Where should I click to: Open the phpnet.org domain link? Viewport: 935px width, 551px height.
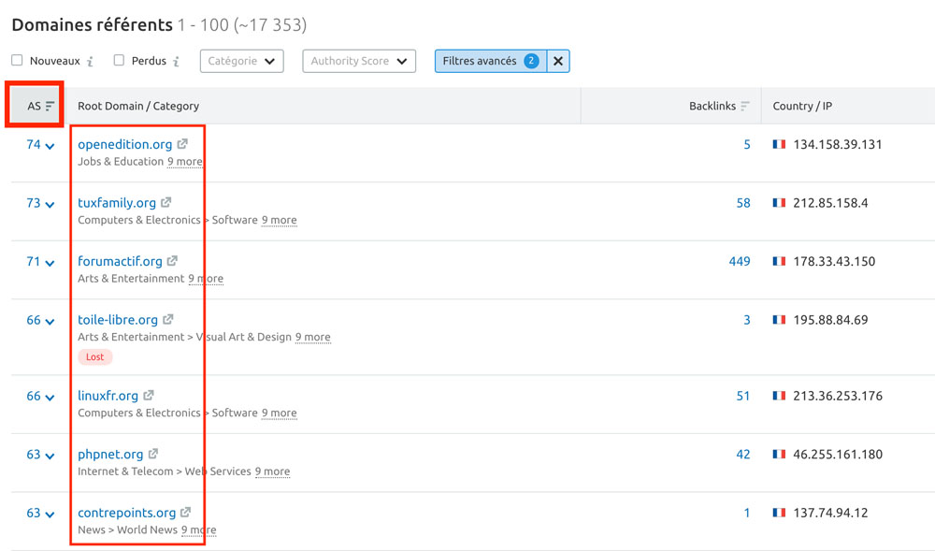click(110, 455)
